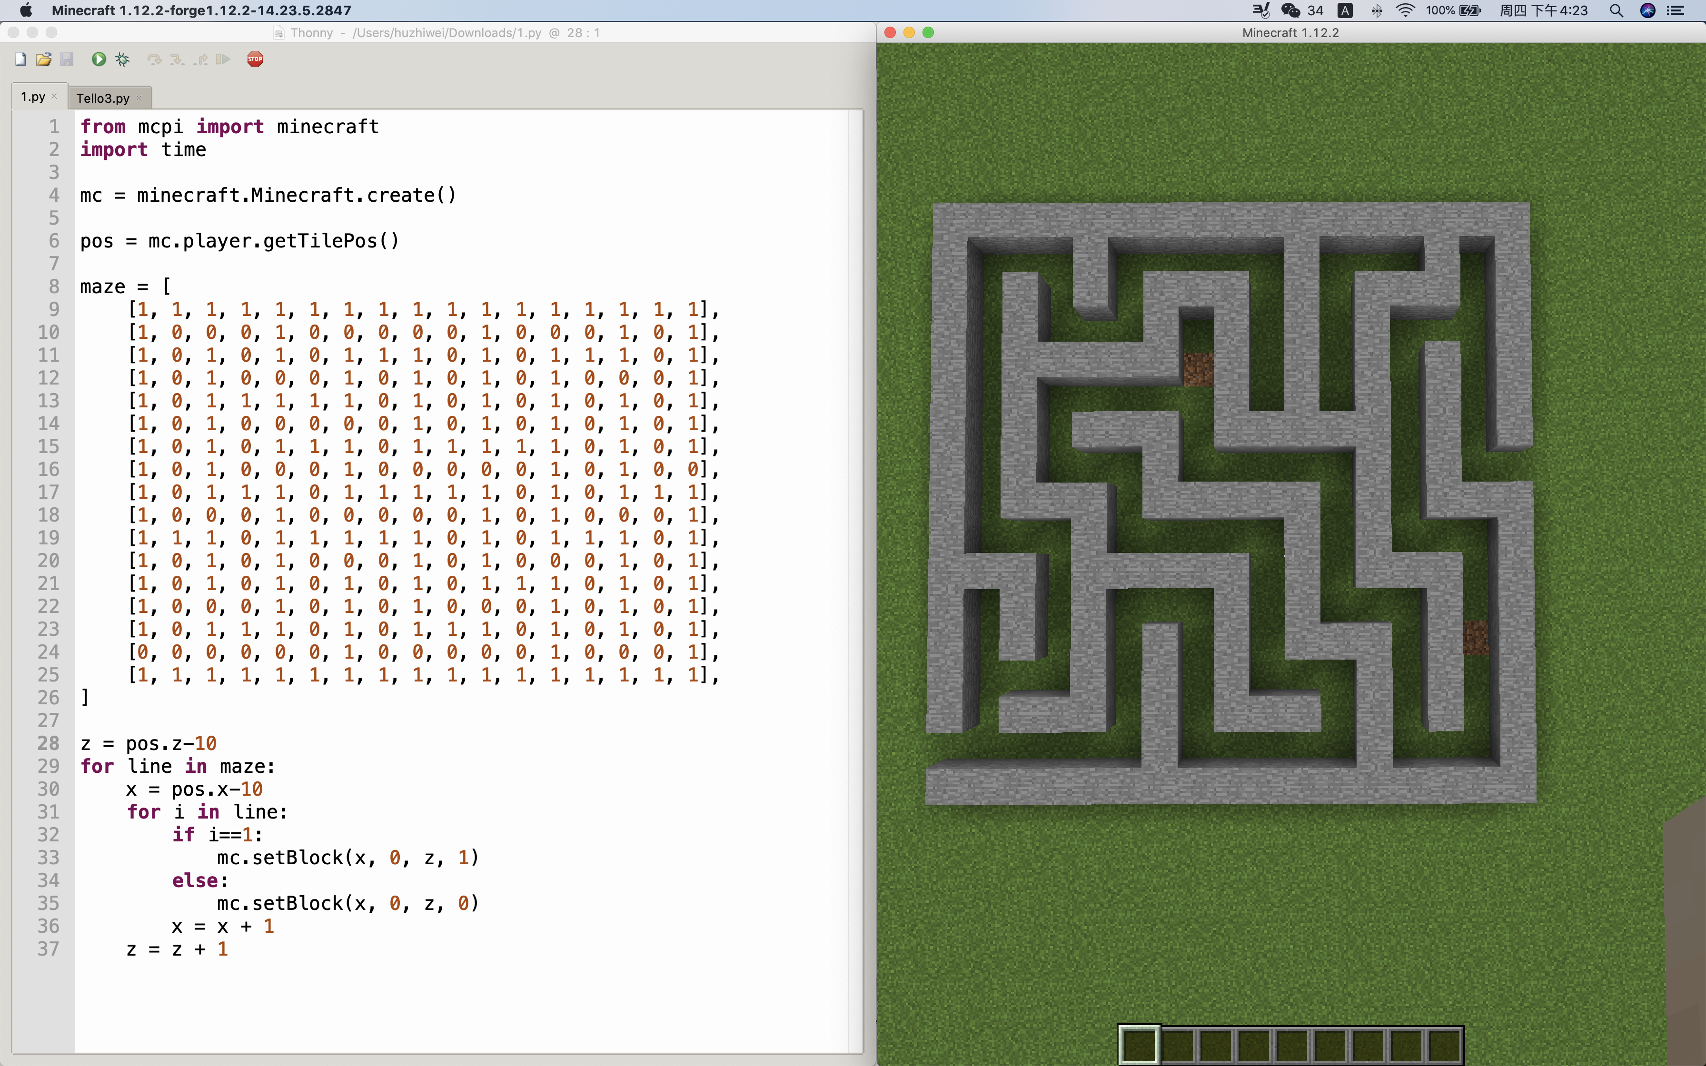Click the closing bracket on line 26
This screenshot has width=1706, height=1066.
point(85,698)
